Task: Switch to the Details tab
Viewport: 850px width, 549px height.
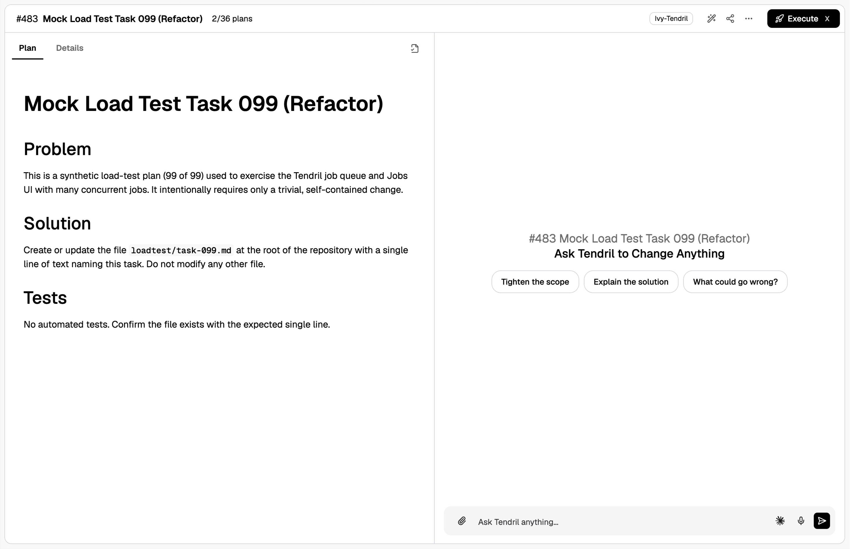Action: (69, 48)
